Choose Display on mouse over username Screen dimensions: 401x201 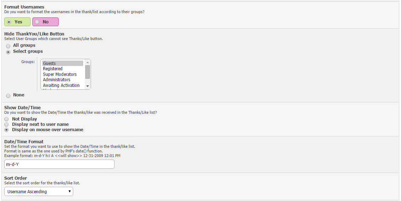[x=7, y=130]
